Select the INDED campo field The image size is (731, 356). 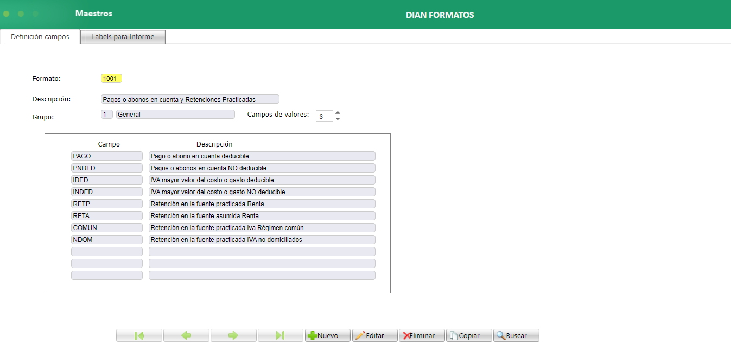click(x=107, y=192)
